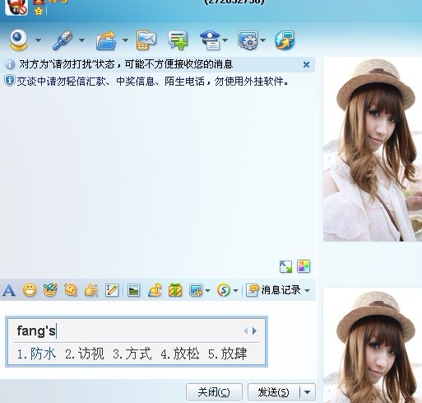422x403 pixels.
Task: Choose candidate 2 访视
Action: point(85,354)
